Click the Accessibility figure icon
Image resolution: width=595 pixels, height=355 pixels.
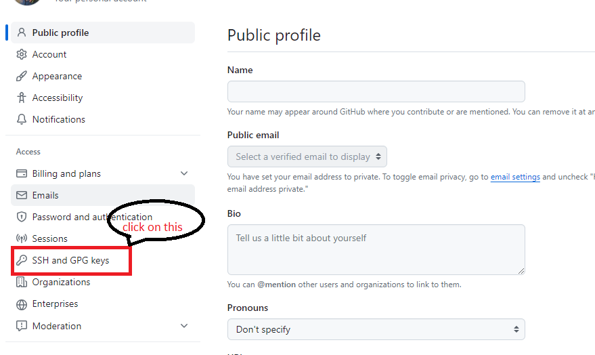click(22, 98)
